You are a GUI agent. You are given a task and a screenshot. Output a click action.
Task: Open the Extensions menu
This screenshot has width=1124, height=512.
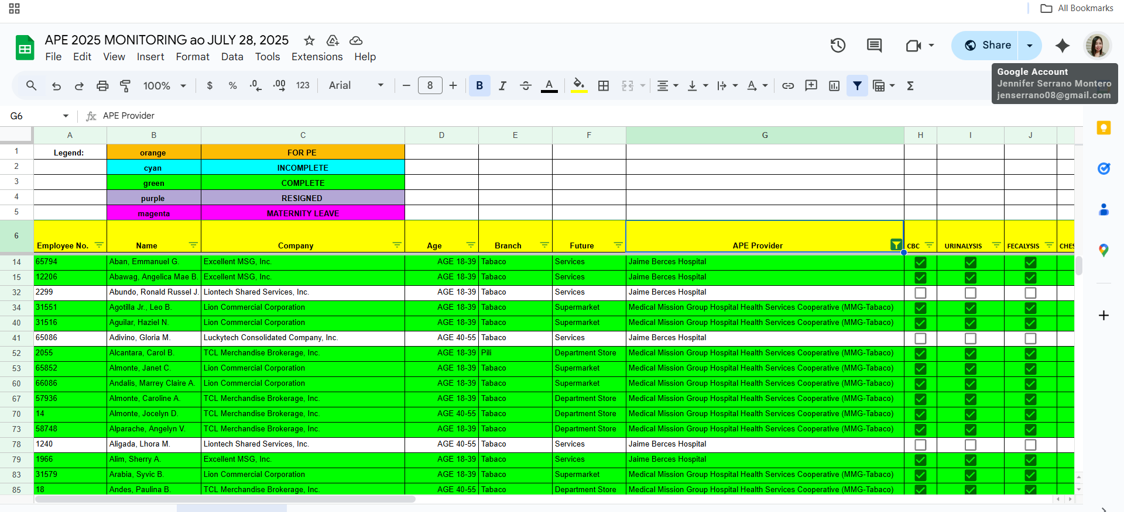point(317,57)
